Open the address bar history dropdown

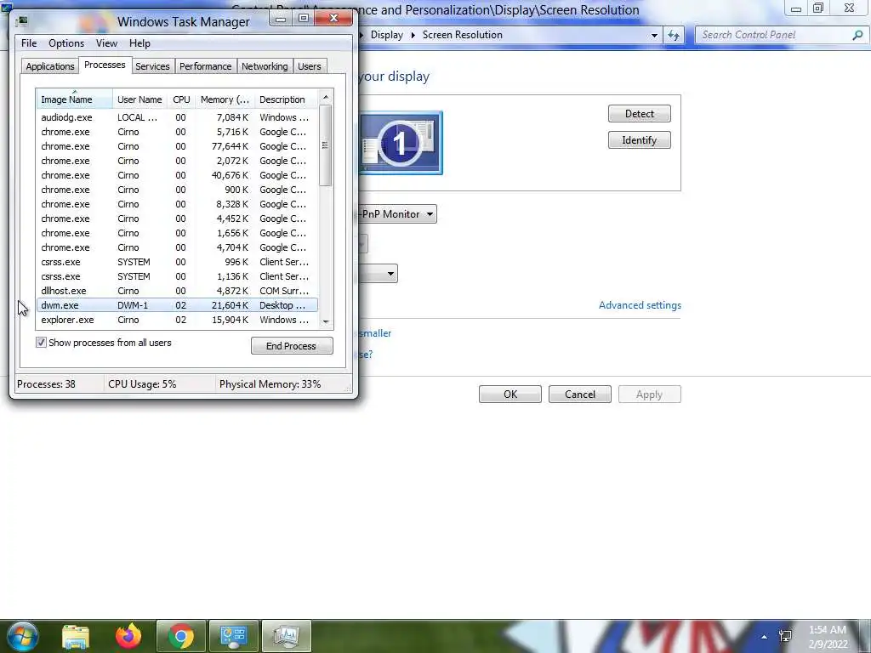(x=654, y=35)
